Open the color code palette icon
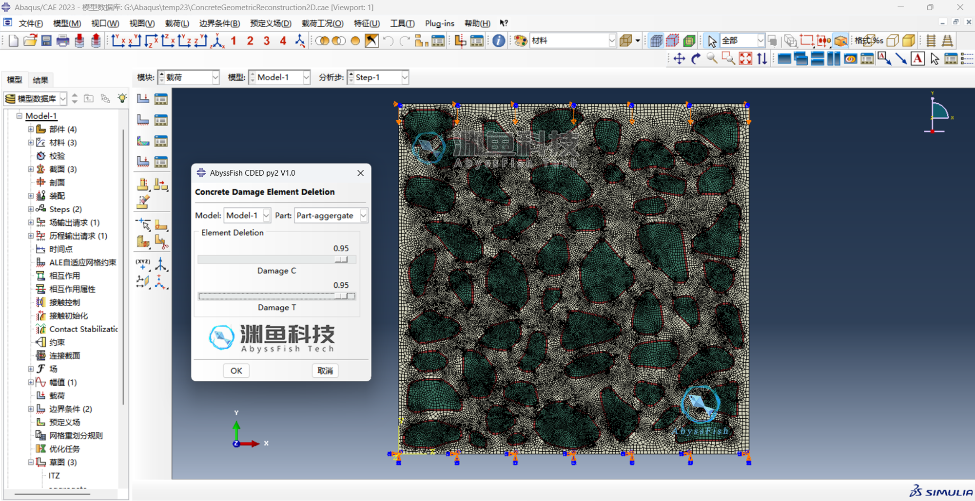The image size is (975, 501). tap(521, 41)
